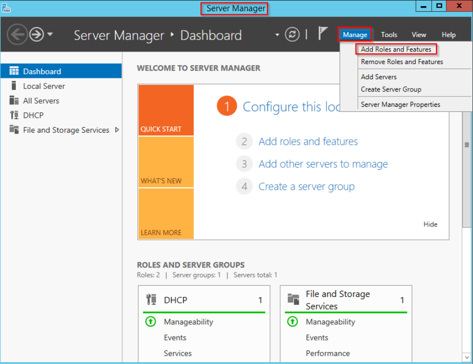473x364 pixels.
Task: Select Local Server in navigation pane
Action: [61, 86]
